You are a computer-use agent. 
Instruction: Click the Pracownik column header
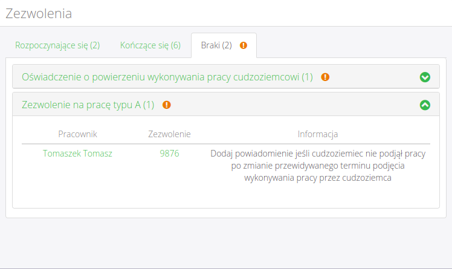tap(77, 134)
